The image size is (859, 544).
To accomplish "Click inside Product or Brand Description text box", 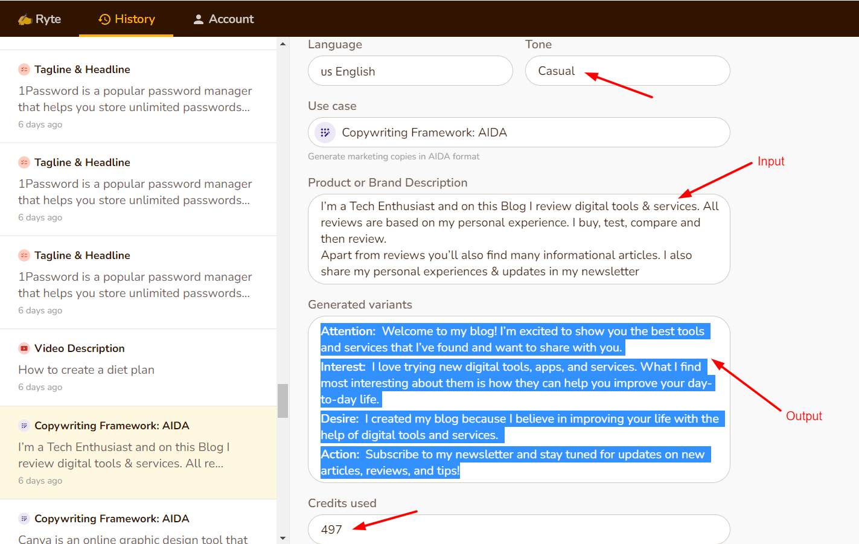I will click(x=519, y=239).
